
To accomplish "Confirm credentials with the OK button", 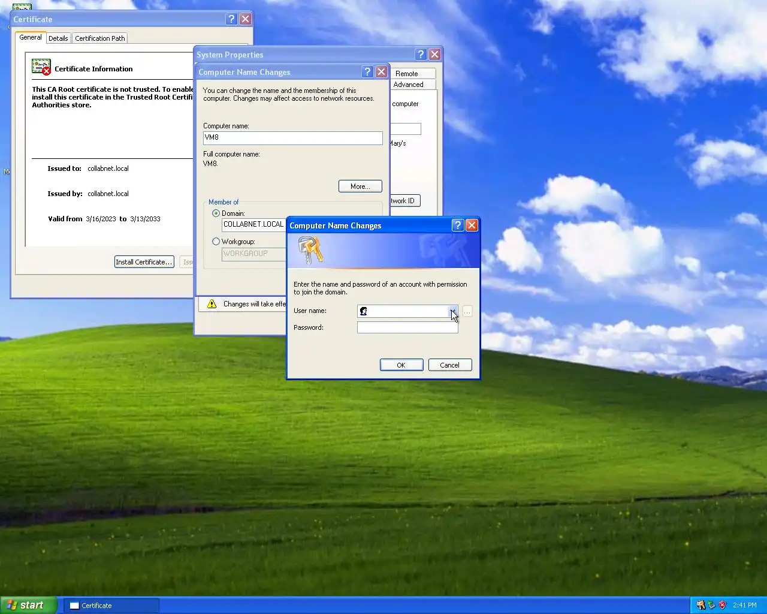I will pyautogui.click(x=401, y=365).
